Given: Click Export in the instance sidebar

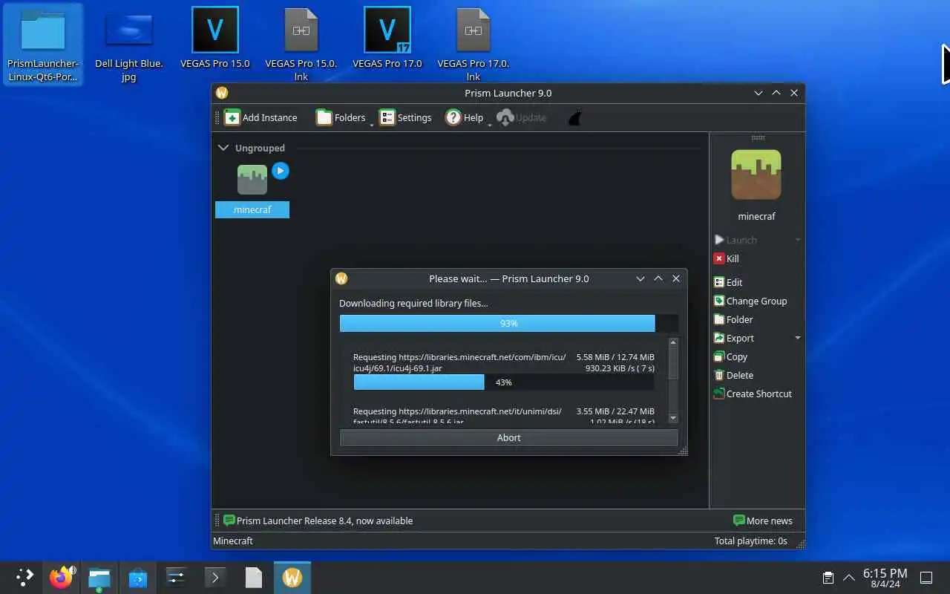Looking at the screenshot, I should (734, 338).
